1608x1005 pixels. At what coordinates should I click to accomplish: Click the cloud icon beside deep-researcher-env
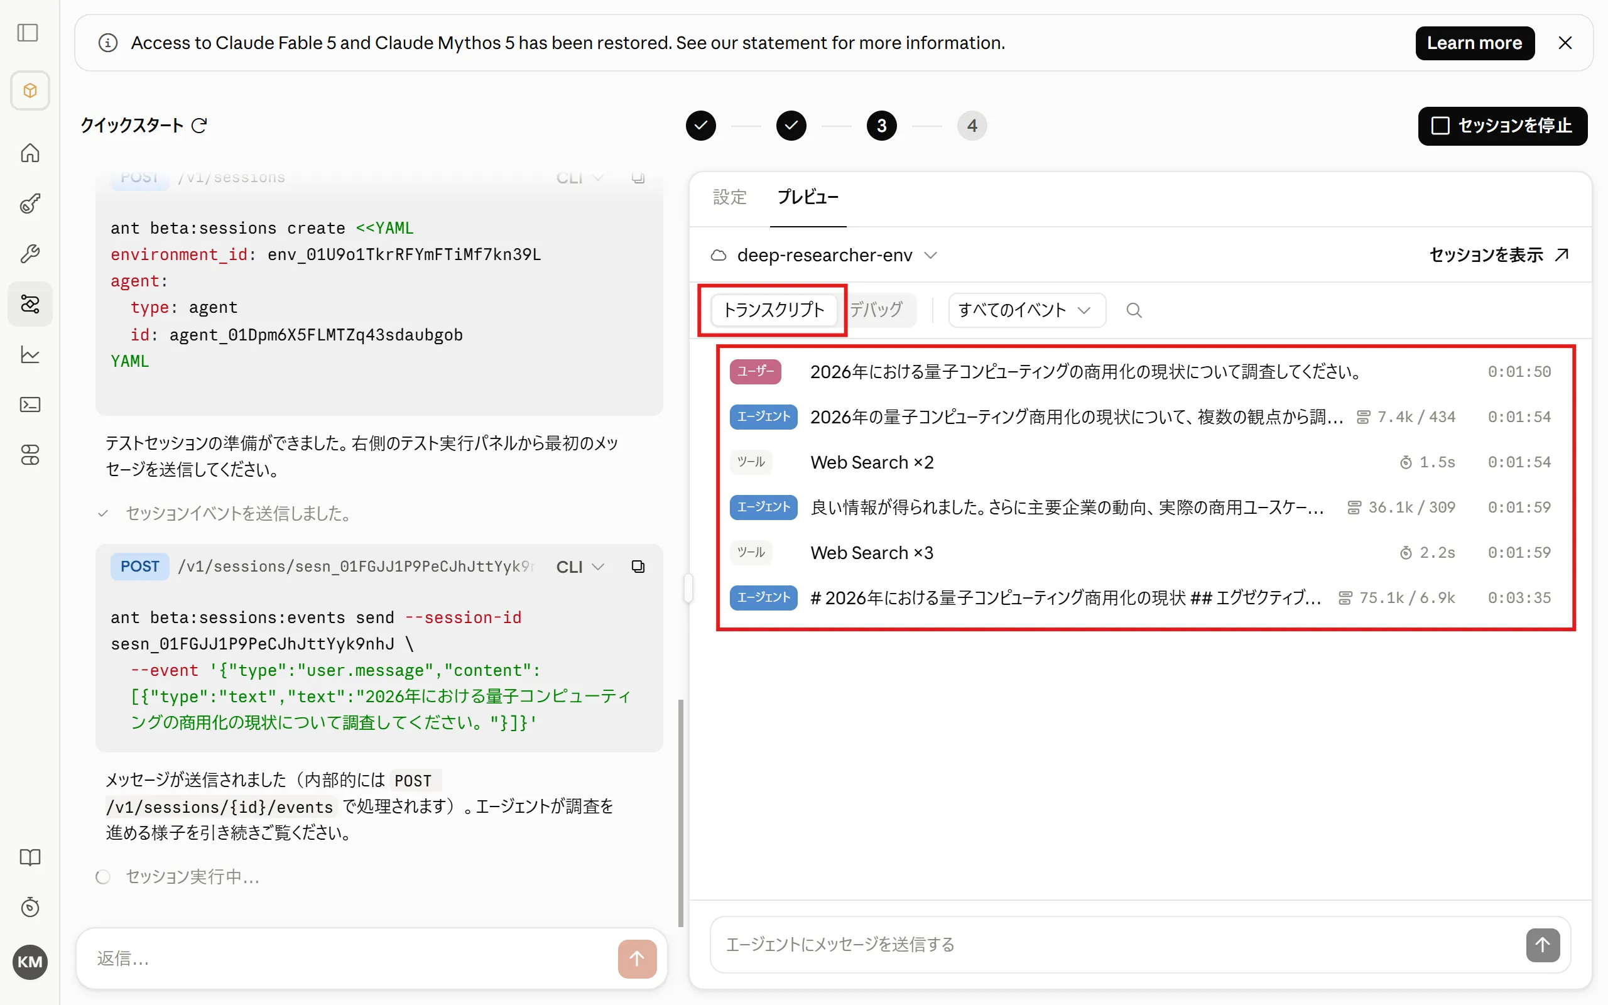tap(719, 255)
